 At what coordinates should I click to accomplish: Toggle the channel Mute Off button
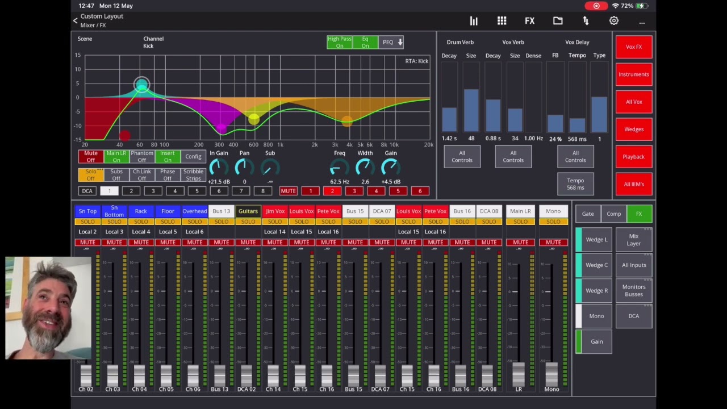click(91, 157)
